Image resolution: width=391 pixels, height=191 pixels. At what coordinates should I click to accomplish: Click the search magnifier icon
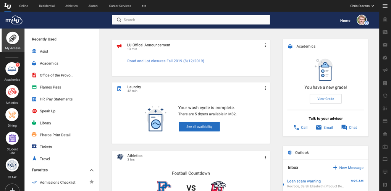pos(119,20)
